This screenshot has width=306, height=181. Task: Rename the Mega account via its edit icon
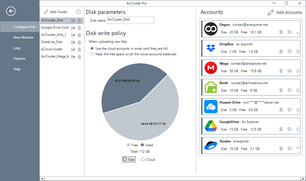point(289,71)
